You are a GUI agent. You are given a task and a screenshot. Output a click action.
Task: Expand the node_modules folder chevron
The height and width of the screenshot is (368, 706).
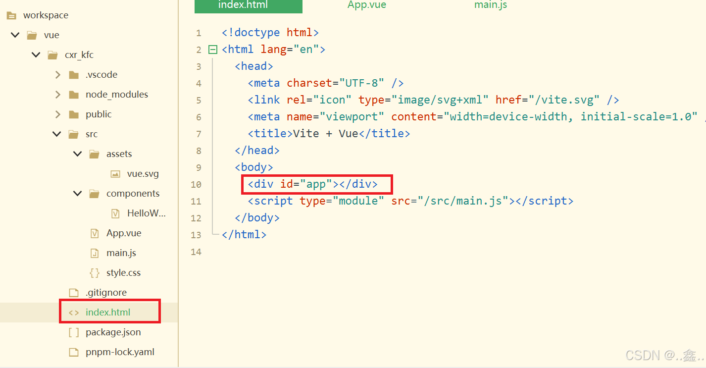coord(58,95)
